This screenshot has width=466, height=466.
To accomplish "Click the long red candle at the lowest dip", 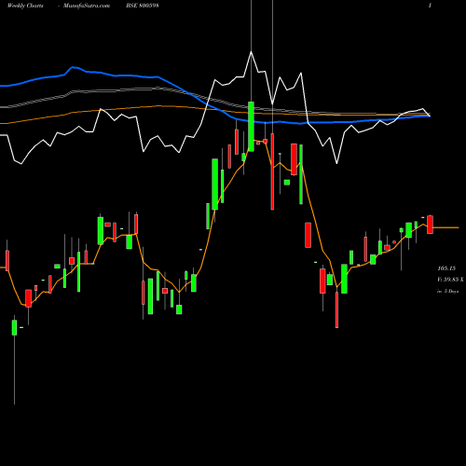I will [336, 309].
